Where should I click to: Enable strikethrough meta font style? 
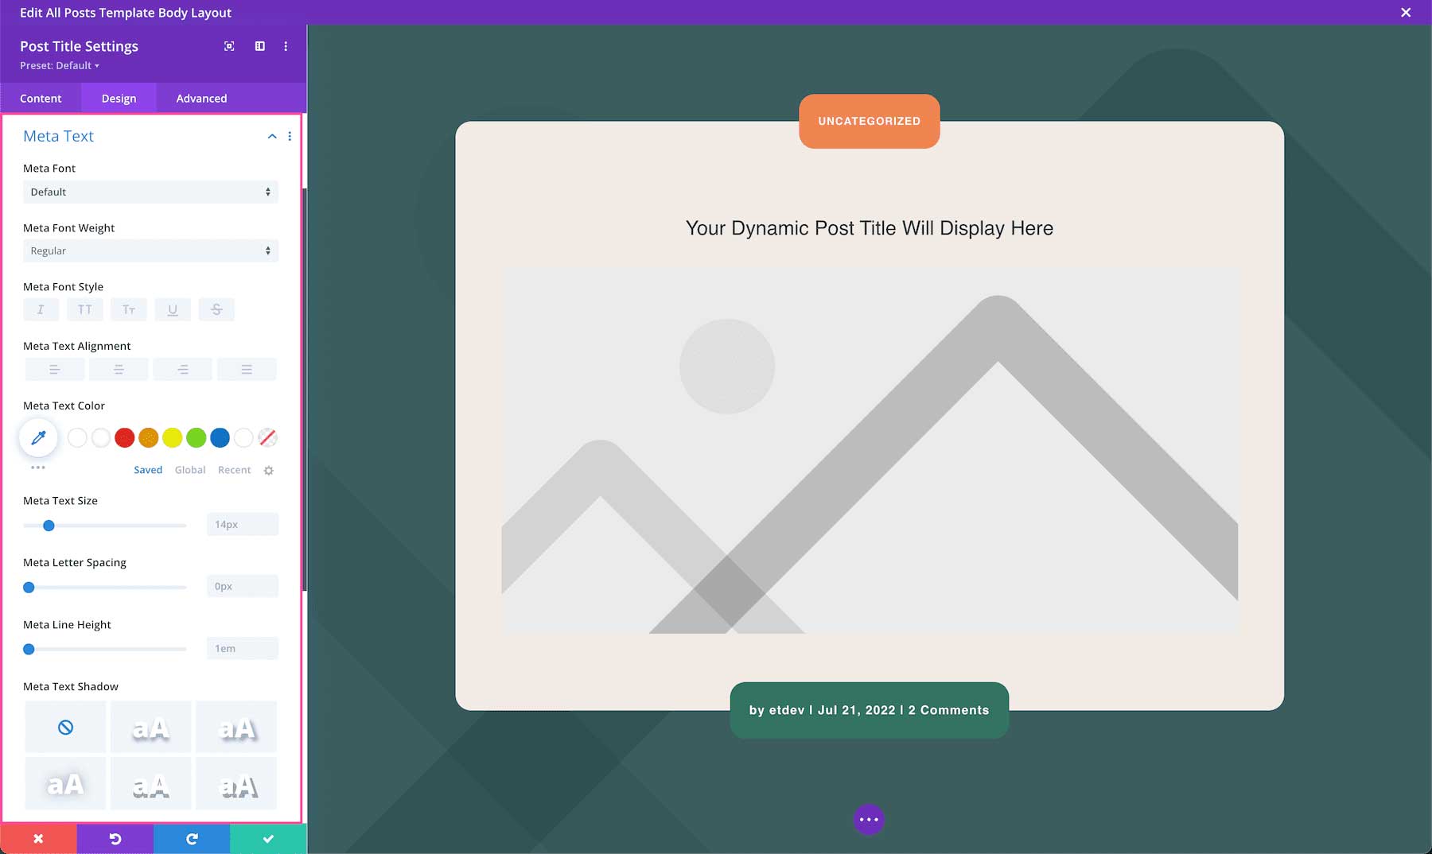(216, 309)
